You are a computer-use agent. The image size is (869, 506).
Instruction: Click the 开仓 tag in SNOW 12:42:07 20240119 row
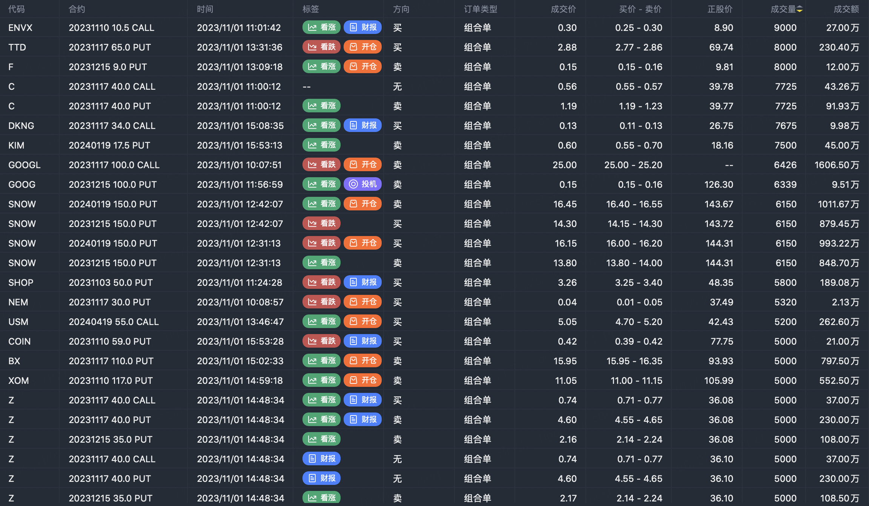coord(363,204)
